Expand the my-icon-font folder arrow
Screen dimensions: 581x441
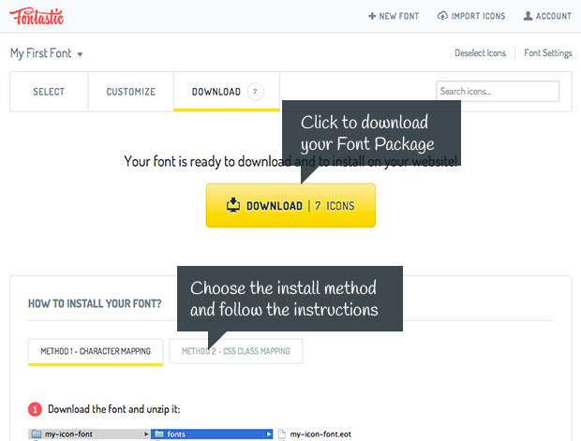pos(146,434)
